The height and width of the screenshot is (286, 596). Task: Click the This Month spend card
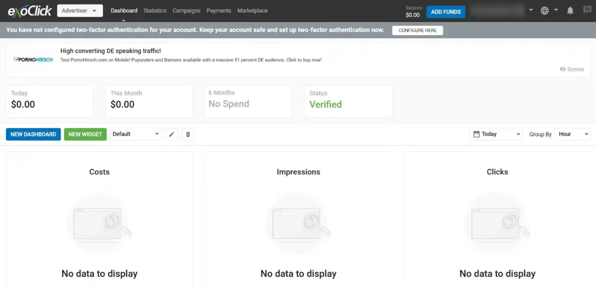[149, 101]
